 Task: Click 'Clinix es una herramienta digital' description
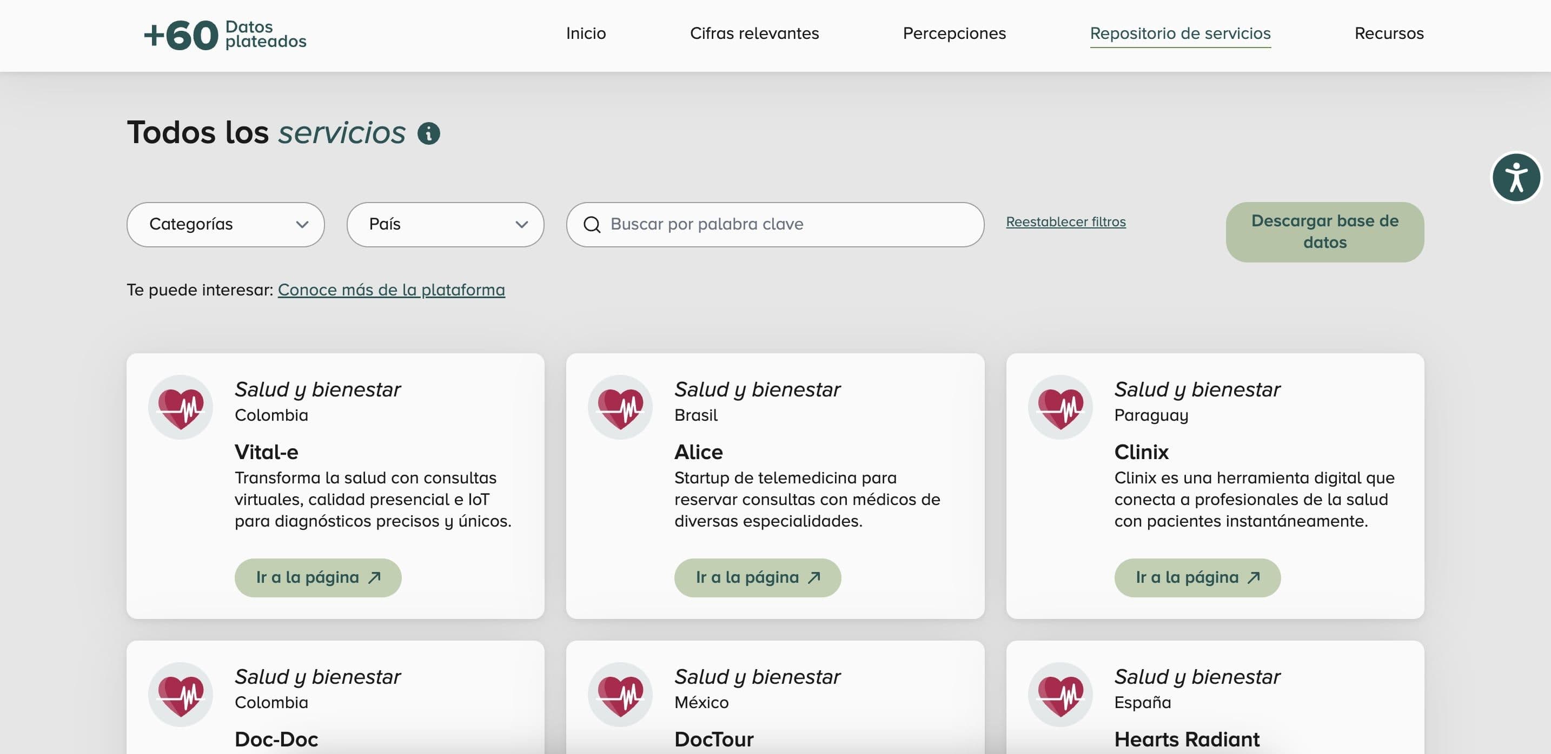tap(1254, 500)
